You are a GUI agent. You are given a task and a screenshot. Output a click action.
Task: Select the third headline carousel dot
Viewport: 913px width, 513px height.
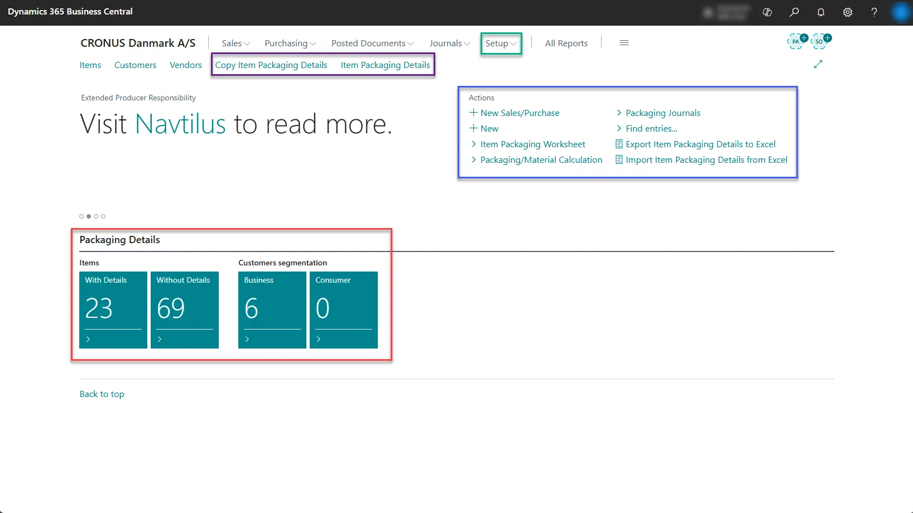pos(96,216)
